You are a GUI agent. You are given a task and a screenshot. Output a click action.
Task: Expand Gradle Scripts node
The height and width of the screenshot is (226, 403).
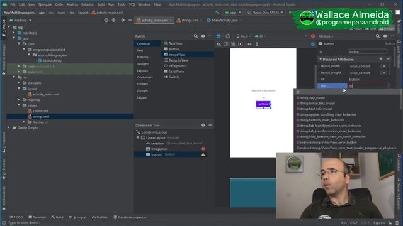[9, 127]
